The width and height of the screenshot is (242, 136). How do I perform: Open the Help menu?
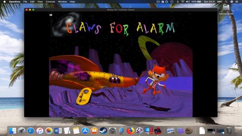point(72,2)
